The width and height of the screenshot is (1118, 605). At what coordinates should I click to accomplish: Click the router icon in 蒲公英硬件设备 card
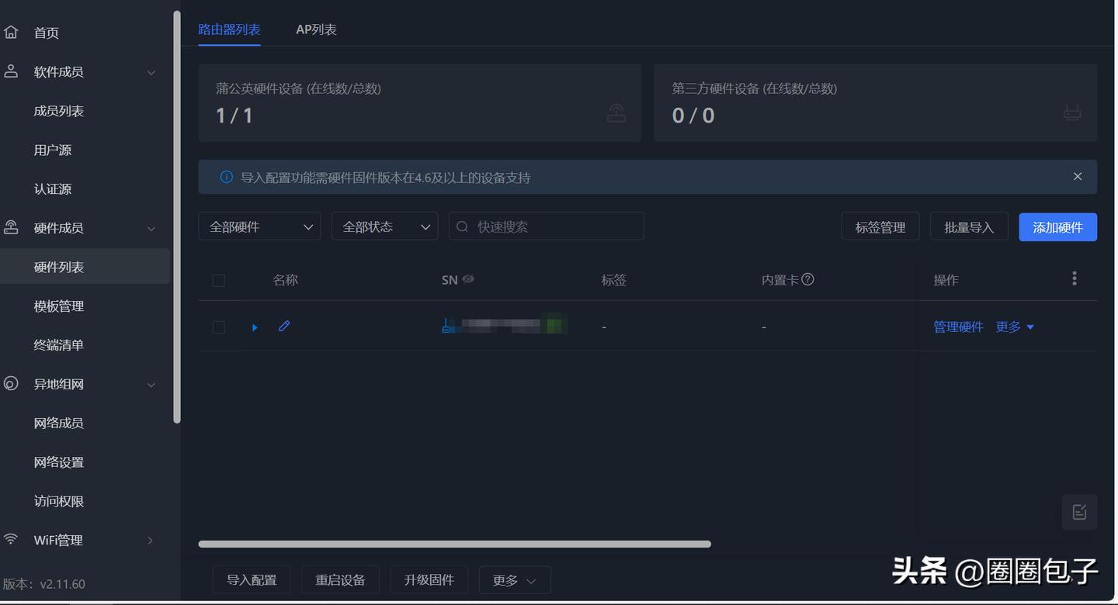tap(616, 113)
